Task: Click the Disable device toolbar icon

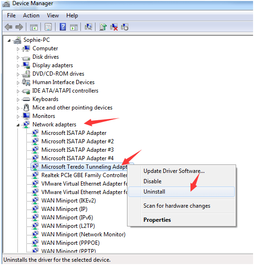Action: click(x=125, y=27)
